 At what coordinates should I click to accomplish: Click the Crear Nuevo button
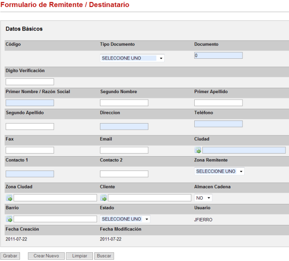(46, 256)
